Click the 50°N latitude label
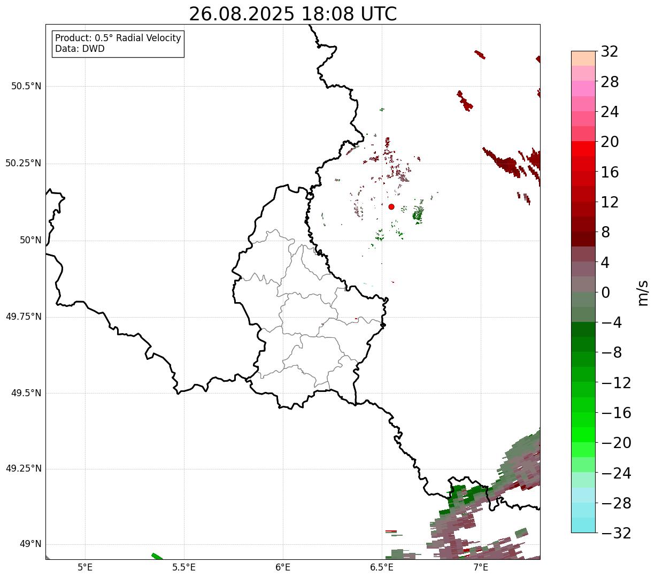655x578 pixels. coord(30,240)
